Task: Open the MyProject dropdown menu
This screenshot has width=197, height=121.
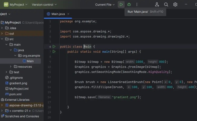Action: point(18,5)
